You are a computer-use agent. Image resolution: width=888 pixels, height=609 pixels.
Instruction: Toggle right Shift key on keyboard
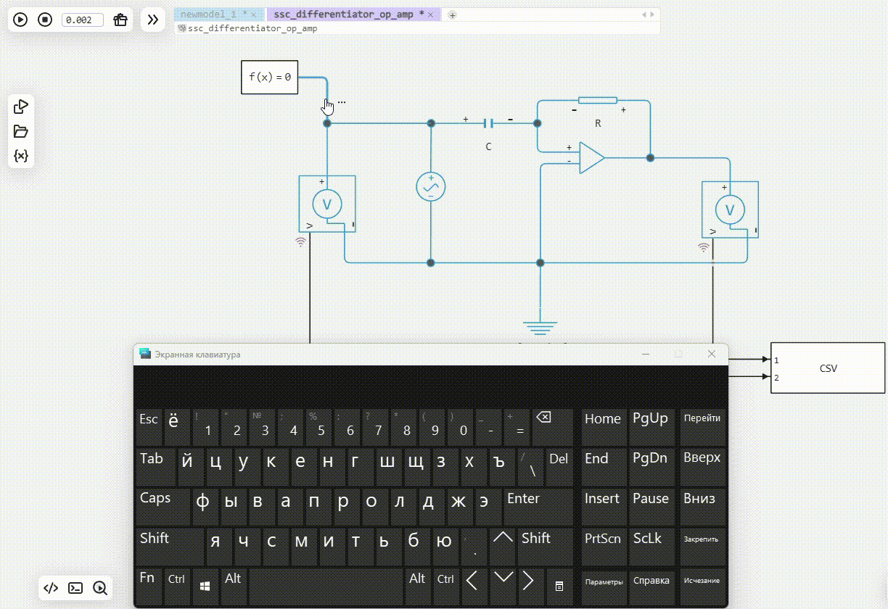coord(545,547)
